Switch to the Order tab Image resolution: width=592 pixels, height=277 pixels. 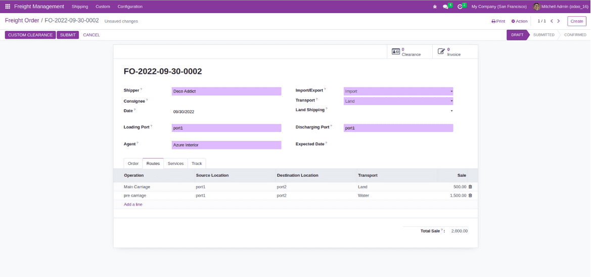(x=133, y=163)
